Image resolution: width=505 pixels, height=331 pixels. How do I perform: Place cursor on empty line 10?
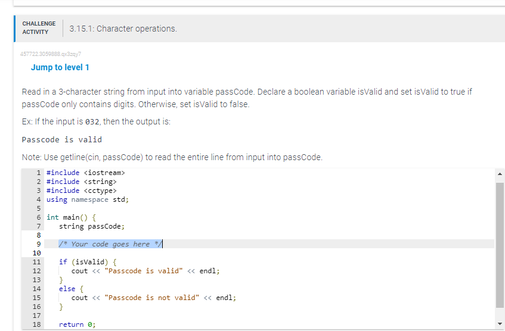[x=269, y=253]
